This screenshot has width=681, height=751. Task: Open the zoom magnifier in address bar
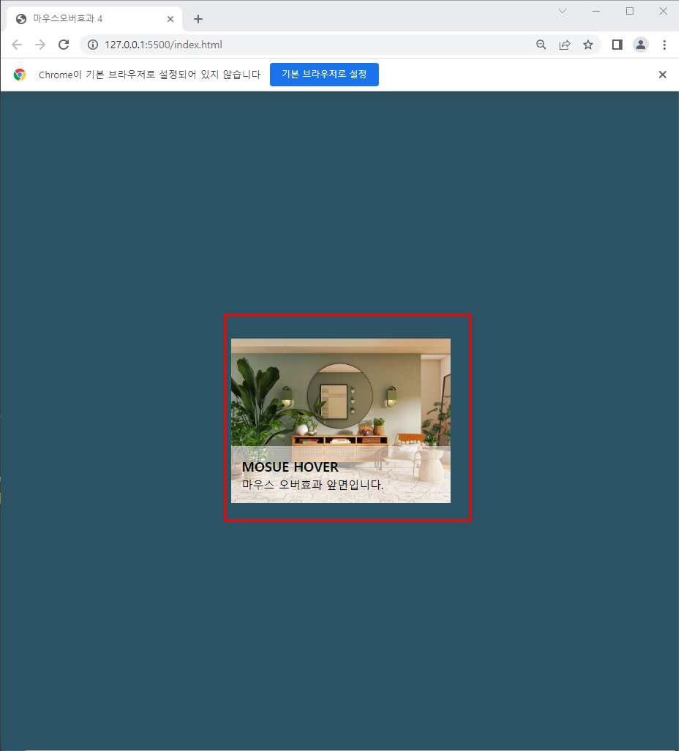541,45
